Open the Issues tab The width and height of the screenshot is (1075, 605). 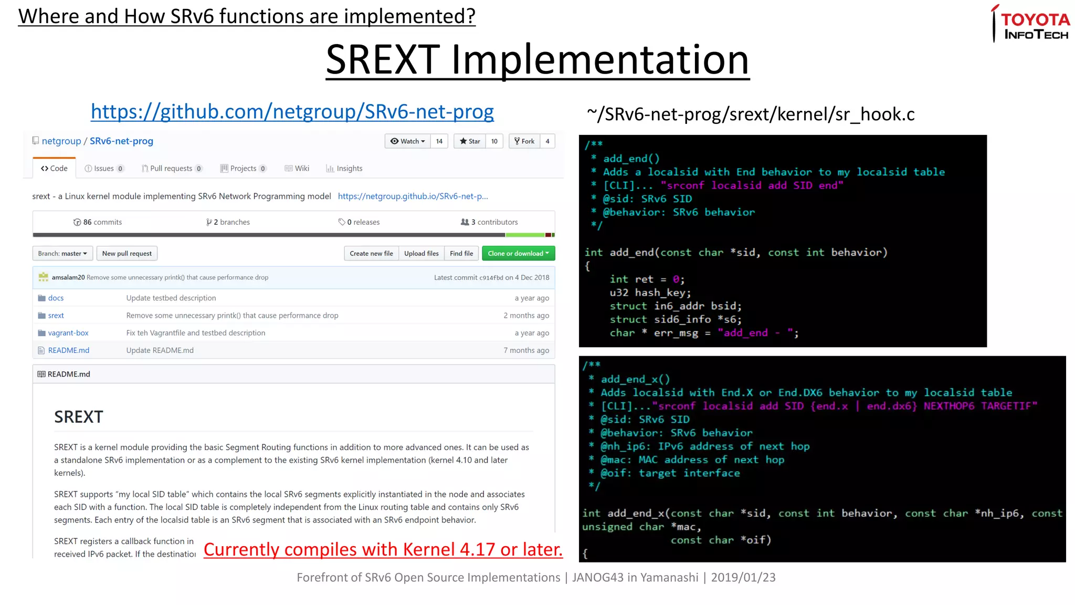pos(104,168)
